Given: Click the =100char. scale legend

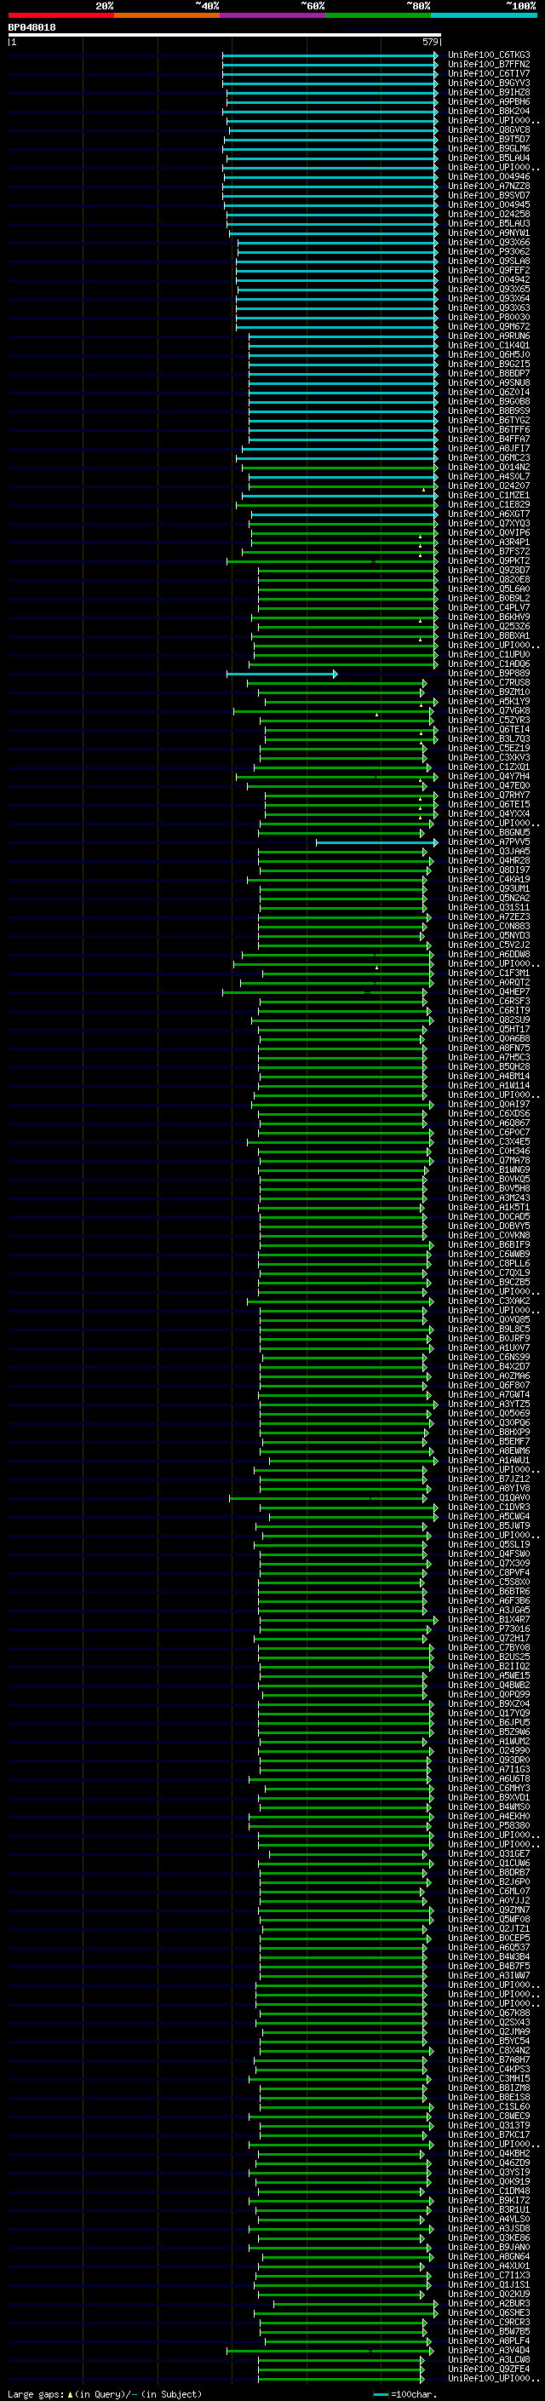Looking at the screenshot, I should click(x=405, y=2393).
